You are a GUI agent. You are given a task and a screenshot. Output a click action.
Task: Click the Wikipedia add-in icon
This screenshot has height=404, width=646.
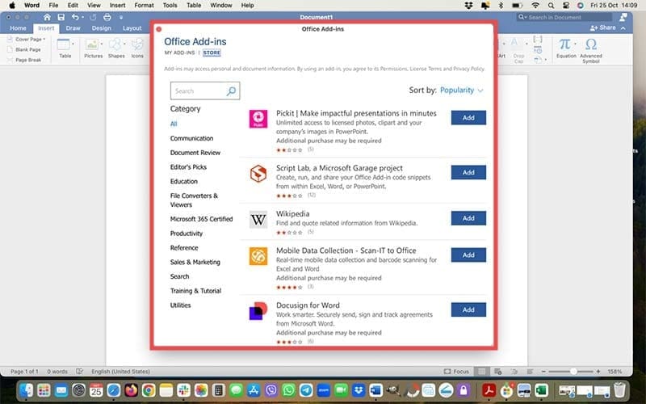pyautogui.click(x=258, y=219)
